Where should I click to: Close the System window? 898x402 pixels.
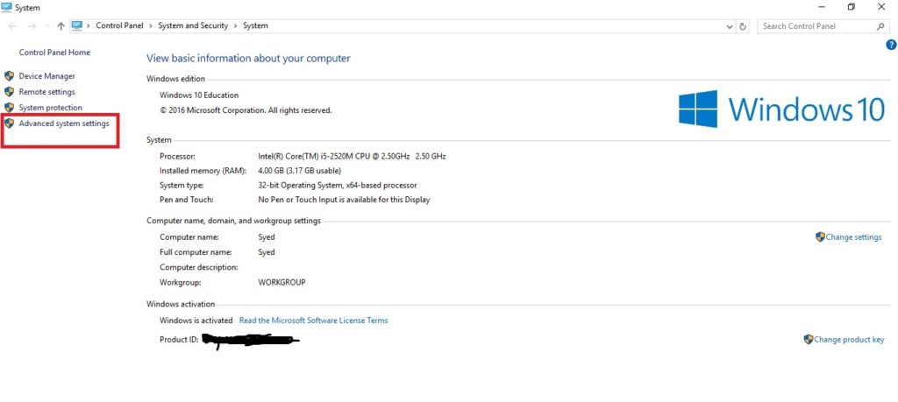click(x=880, y=7)
